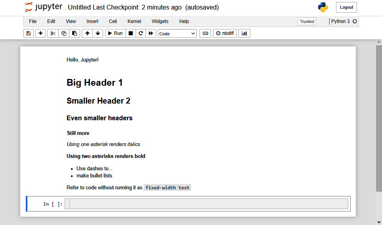Open the Help menu
This screenshot has width=382, height=225.
pyautogui.click(x=184, y=21)
